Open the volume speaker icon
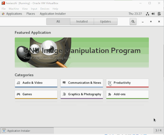 153,14
